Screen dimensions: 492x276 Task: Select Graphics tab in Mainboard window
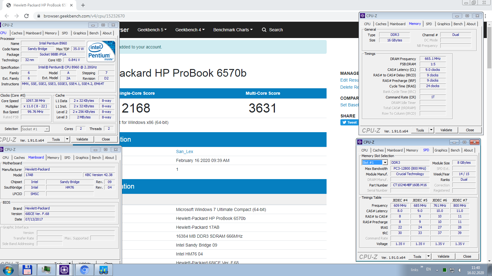click(82, 158)
